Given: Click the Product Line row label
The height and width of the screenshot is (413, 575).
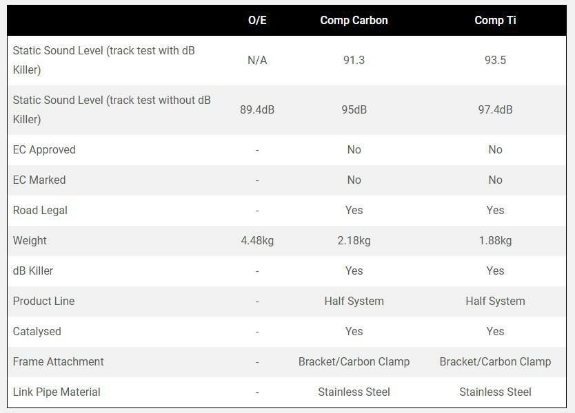Looking at the screenshot, I should point(43,301).
